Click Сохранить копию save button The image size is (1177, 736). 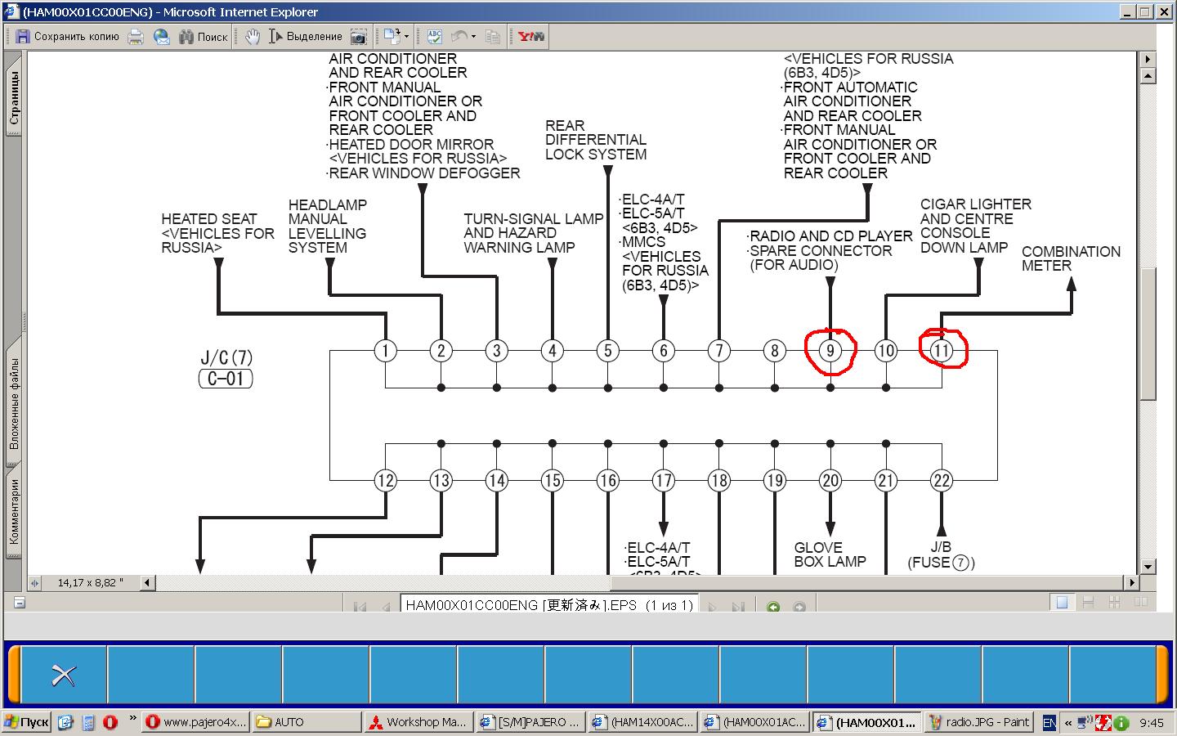coord(68,36)
